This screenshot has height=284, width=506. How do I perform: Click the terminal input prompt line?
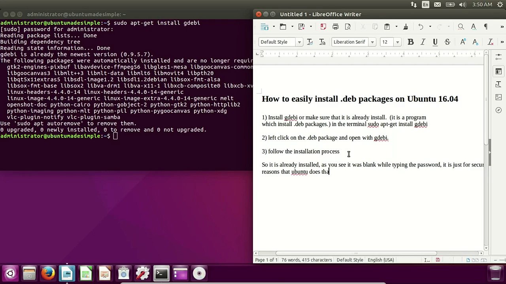(126, 136)
